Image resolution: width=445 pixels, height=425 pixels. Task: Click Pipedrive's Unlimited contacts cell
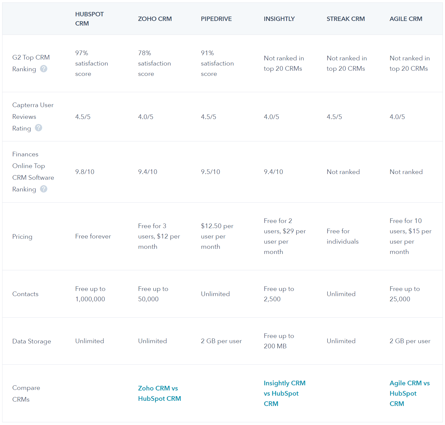215,294
